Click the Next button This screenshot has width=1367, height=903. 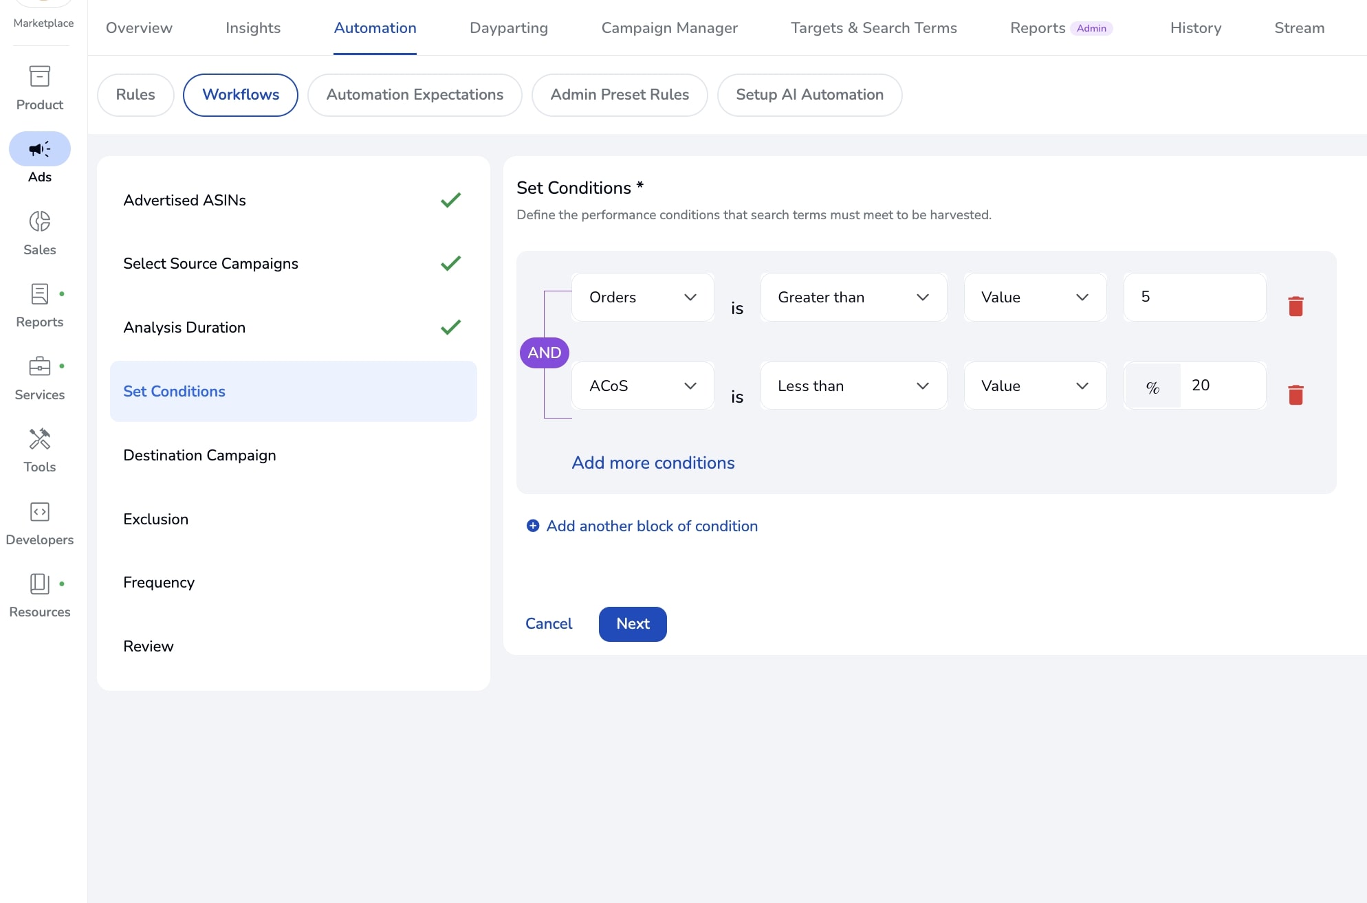pos(633,624)
